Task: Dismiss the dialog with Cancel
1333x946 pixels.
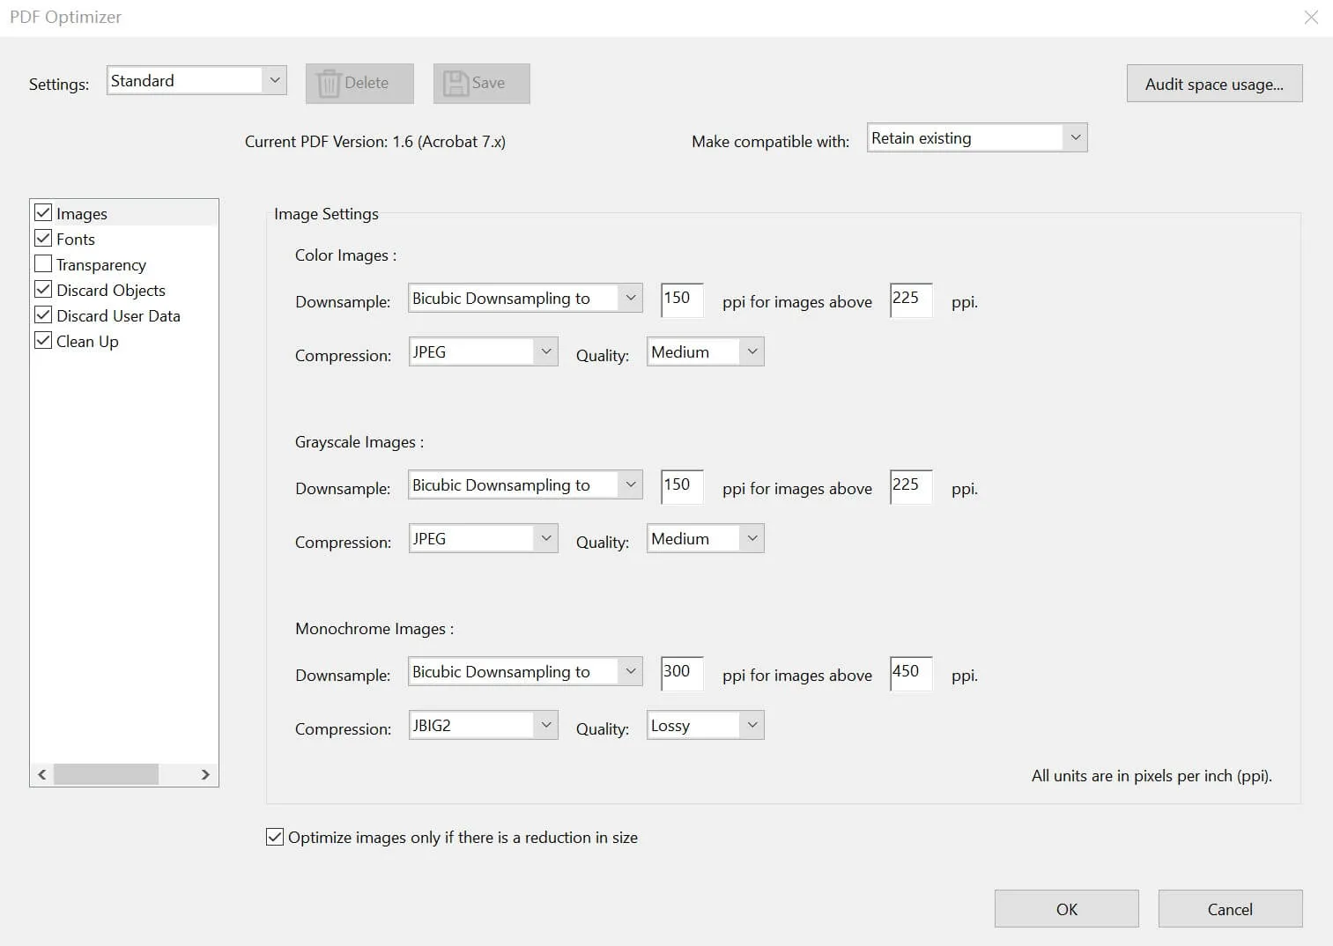Action: tap(1230, 908)
